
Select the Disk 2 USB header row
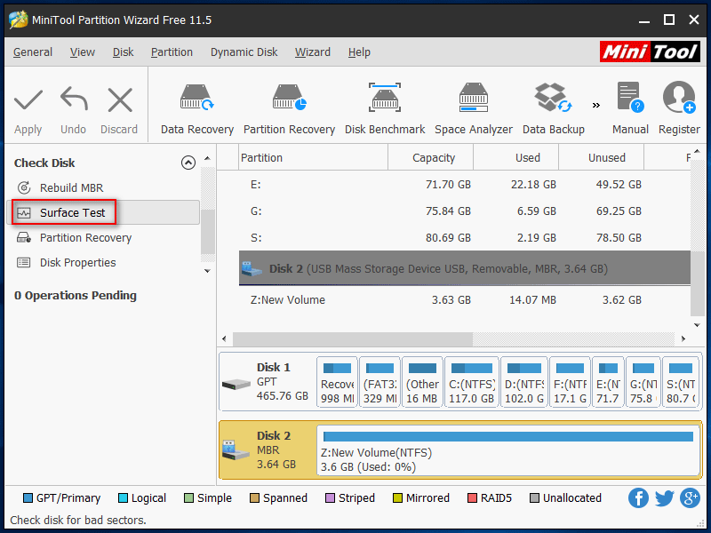pos(464,268)
